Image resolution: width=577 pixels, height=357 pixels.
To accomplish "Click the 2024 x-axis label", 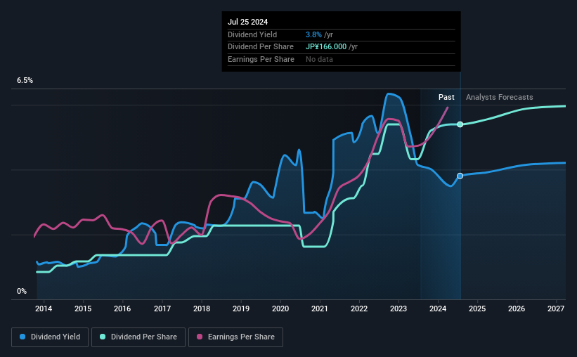I will pos(438,309).
